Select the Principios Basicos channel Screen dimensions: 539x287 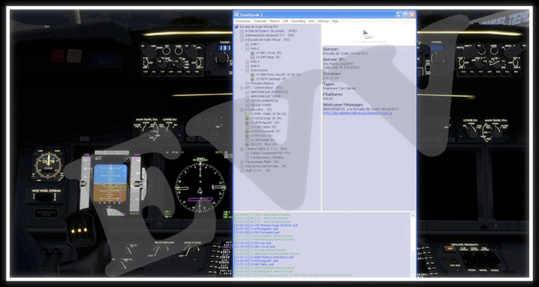262,83
